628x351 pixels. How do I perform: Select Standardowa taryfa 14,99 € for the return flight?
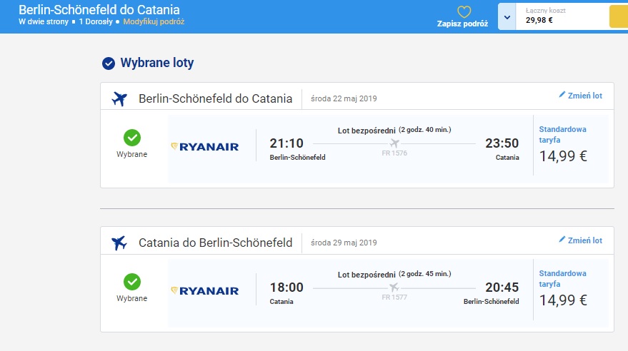tap(571, 290)
